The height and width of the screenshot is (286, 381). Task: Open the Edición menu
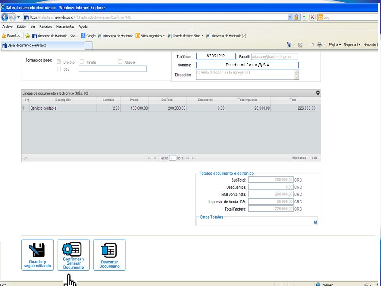(21, 27)
